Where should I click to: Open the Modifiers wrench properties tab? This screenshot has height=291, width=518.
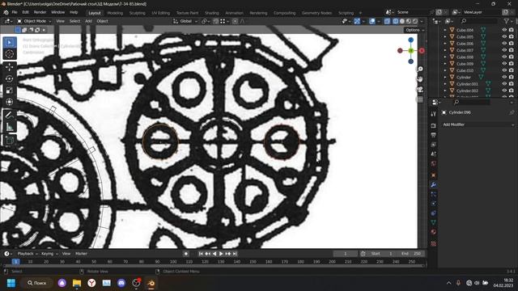(x=434, y=185)
